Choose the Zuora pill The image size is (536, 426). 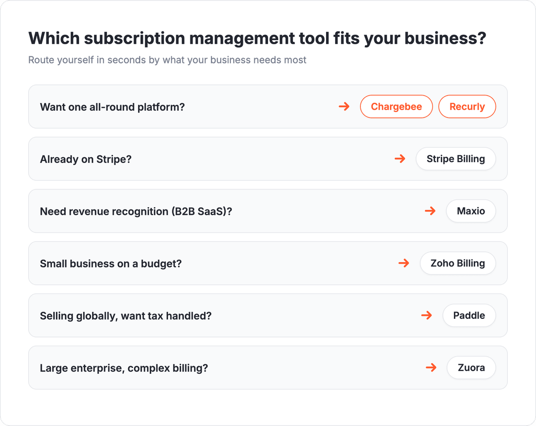point(471,368)
